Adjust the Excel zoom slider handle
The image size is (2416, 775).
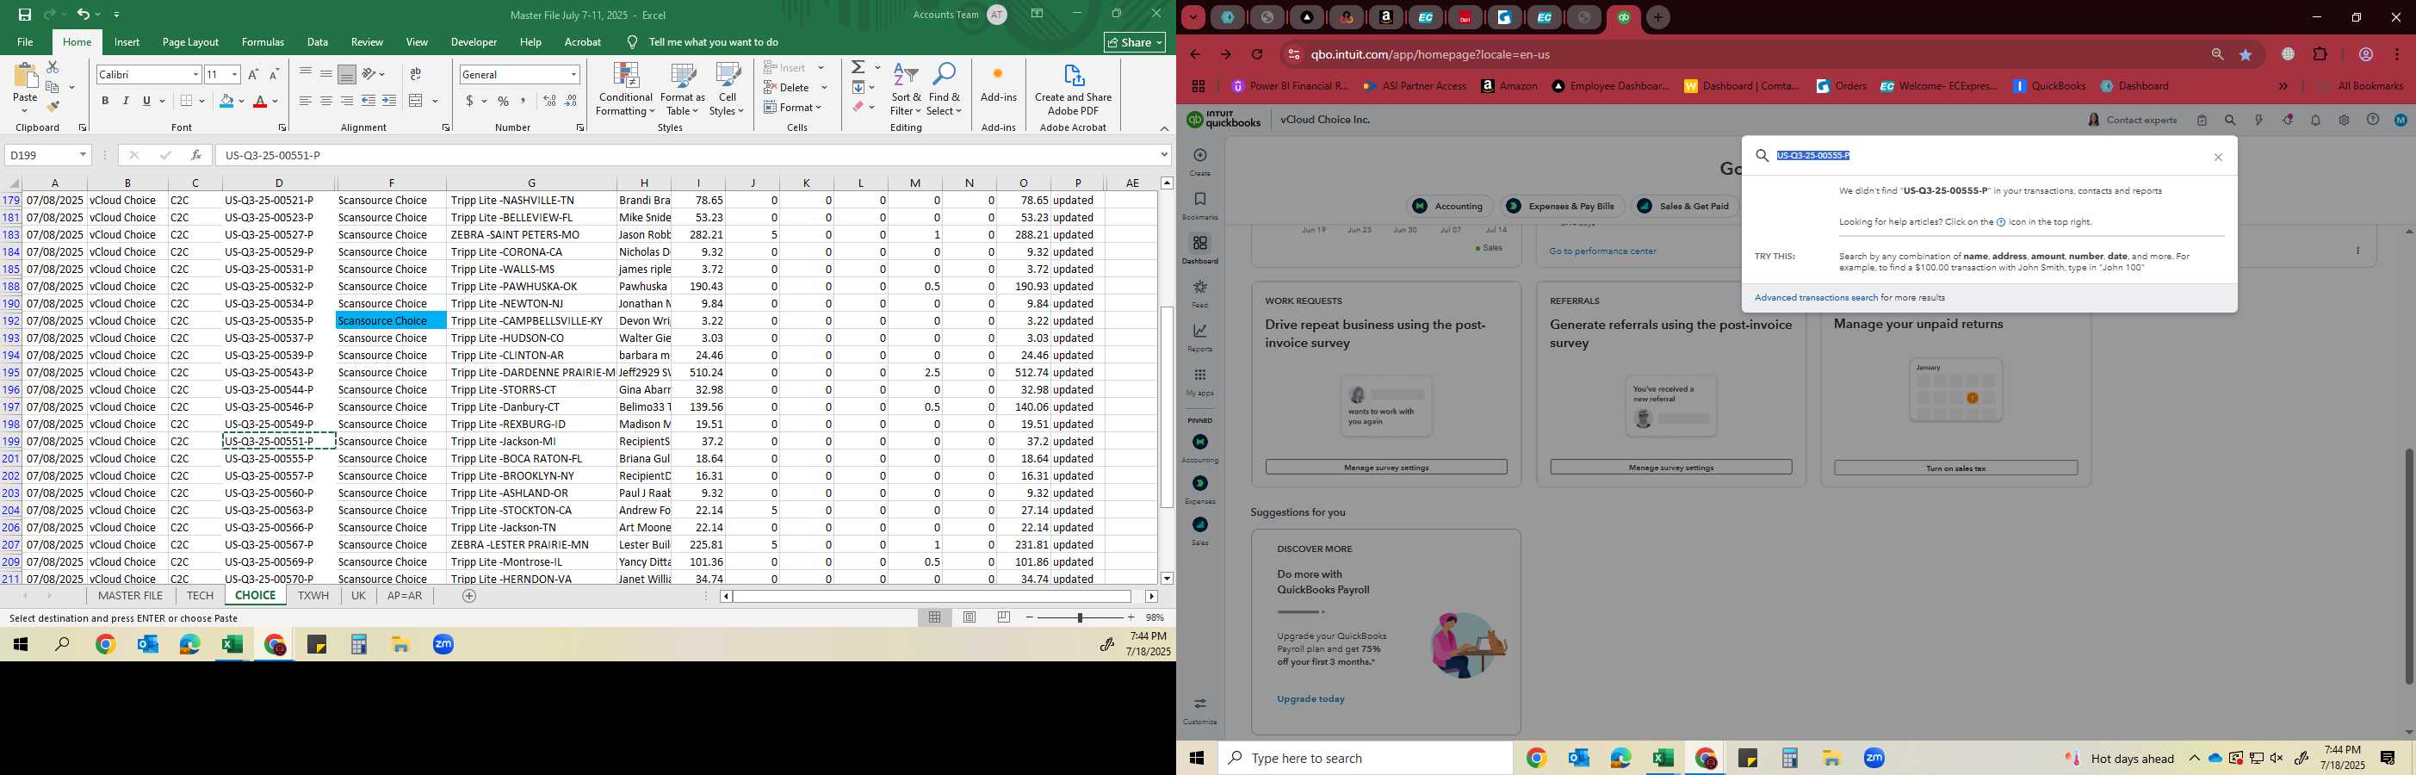[x=1080, y=617]
